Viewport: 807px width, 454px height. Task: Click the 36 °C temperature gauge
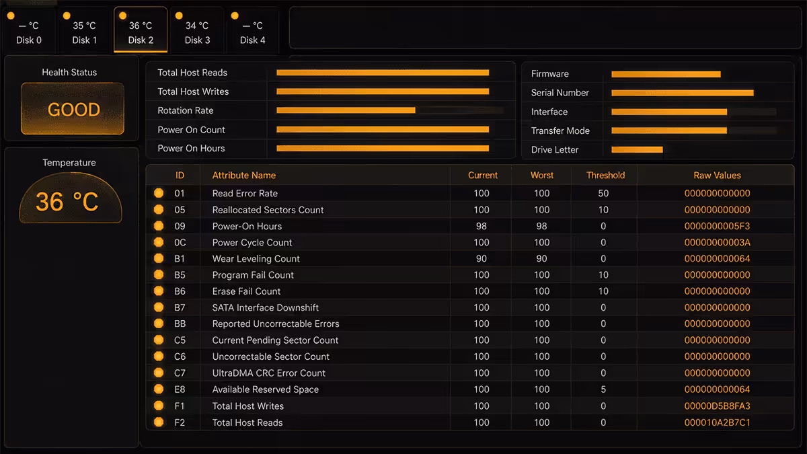click(71, 198)
